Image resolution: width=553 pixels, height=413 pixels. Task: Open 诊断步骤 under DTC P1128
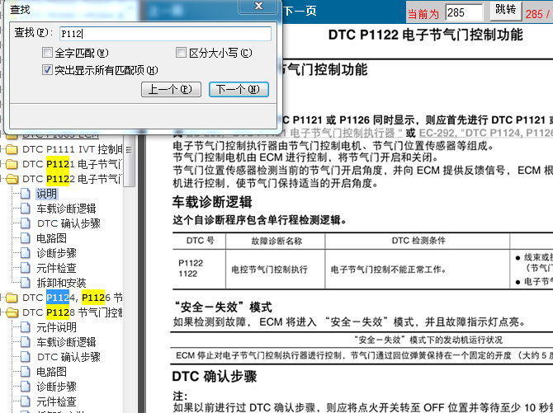tap(56, 387)
